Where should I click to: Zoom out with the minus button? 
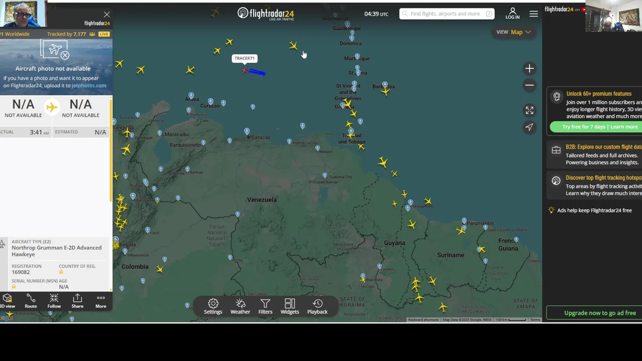pyautogui.click(x=529, y=85)
